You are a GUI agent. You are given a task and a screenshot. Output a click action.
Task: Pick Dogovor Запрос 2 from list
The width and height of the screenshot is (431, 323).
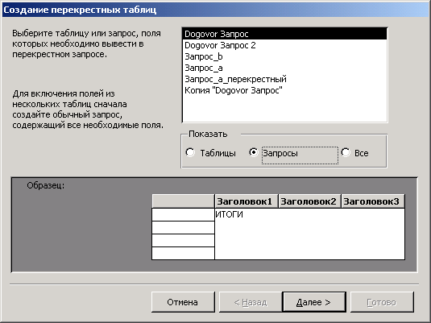284,45
